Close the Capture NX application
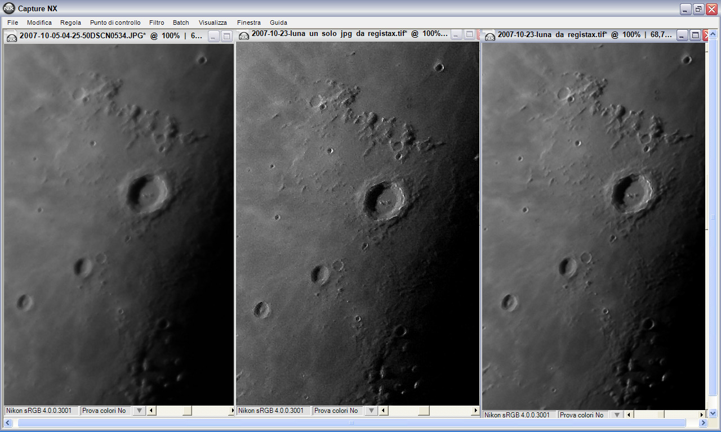This screenshot has height=432, width=721. pyautogui.click(x=711, y=8)
